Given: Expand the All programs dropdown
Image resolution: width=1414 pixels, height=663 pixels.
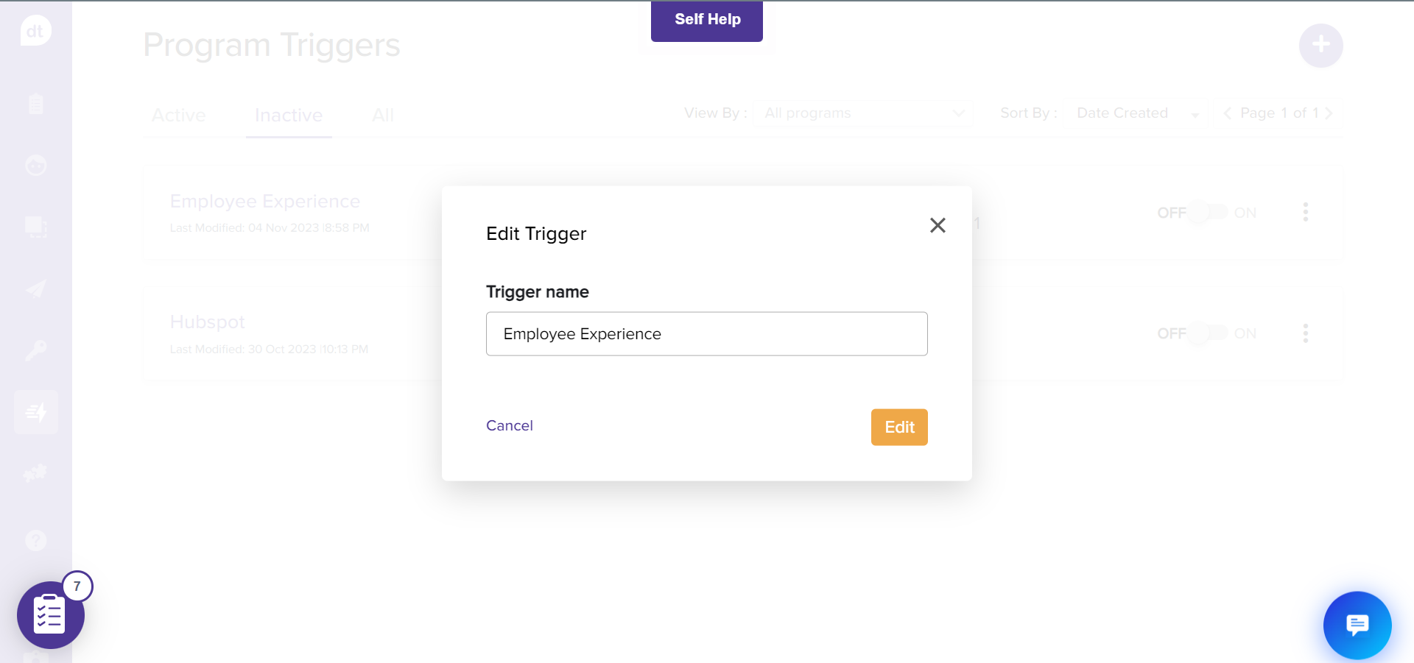Looking at the screenshot, I should coord(863,113).
